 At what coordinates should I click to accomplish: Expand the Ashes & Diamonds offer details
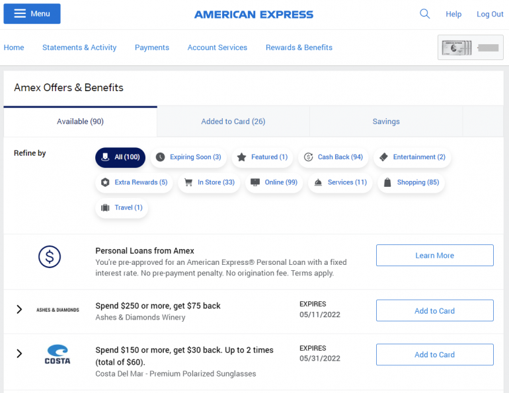19,309
